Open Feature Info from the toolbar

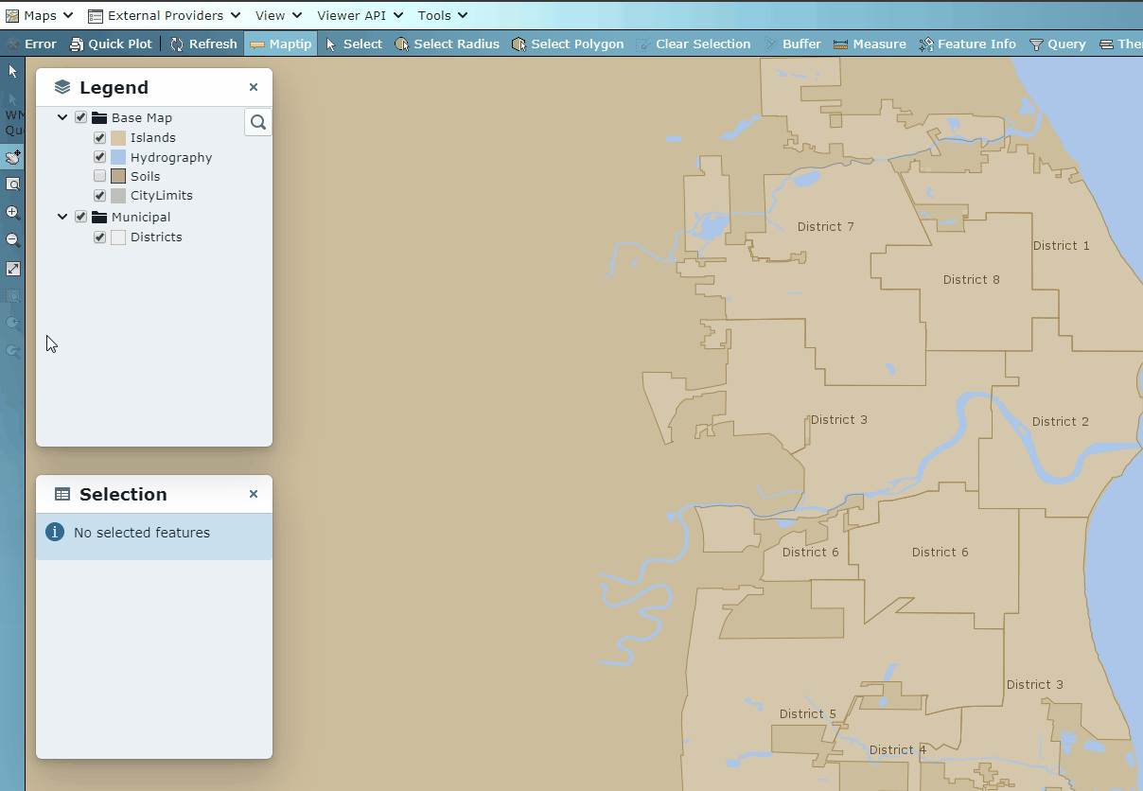point(967,44)
